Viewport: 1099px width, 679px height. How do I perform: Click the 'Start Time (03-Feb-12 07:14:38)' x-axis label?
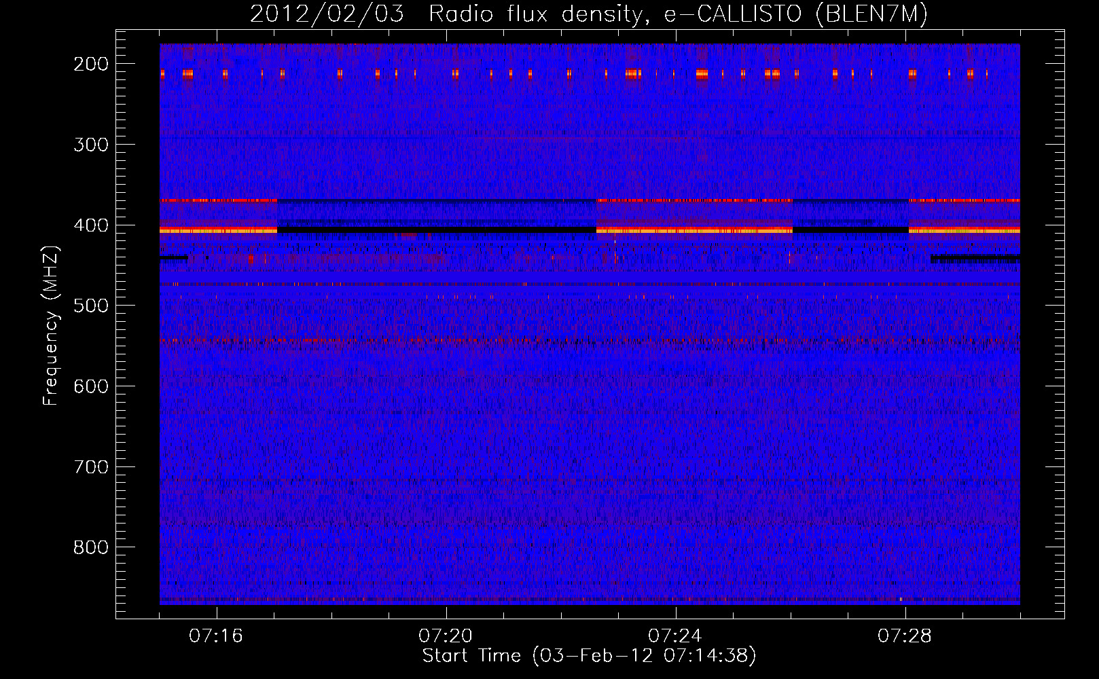click(589, 655)
